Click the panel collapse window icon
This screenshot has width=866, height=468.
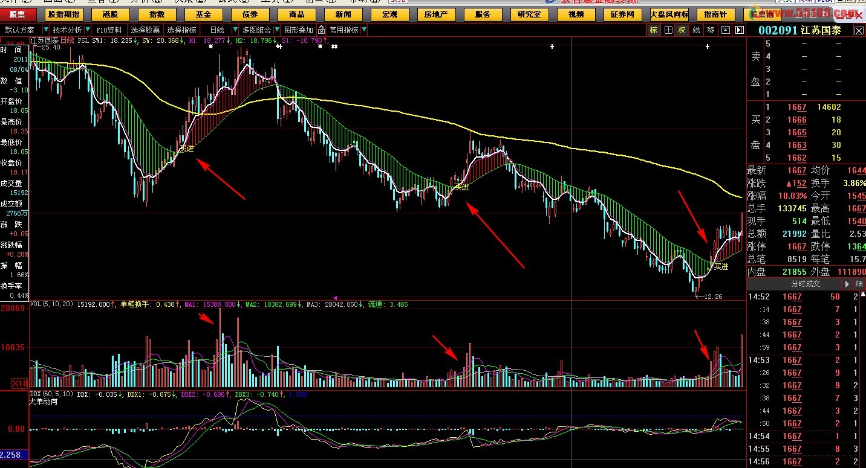pos(724,30)
